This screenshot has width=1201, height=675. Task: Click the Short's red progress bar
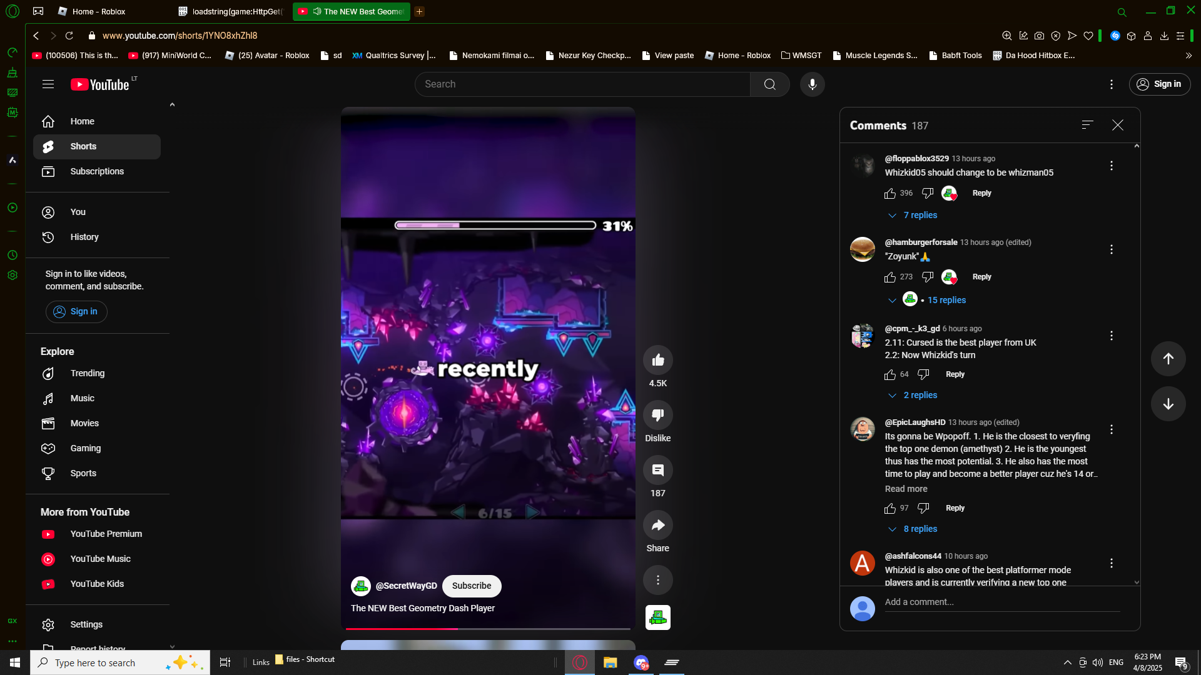[487, 629]
